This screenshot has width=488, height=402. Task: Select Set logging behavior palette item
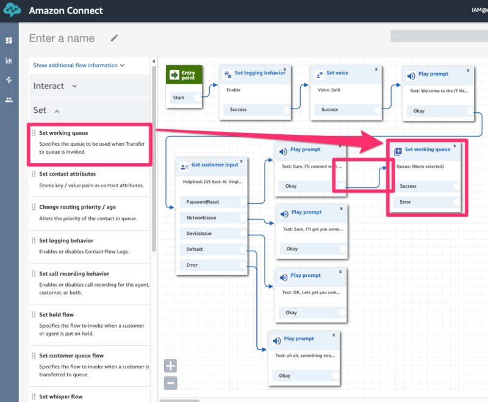[89, 246]
